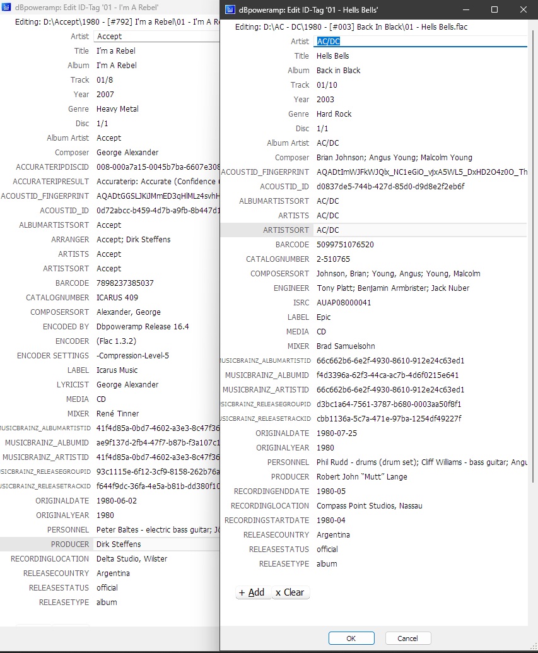Click RELEASETYPE value album in Hells Bells window
The width and height of the screenshot is (538, 653).
327,564
